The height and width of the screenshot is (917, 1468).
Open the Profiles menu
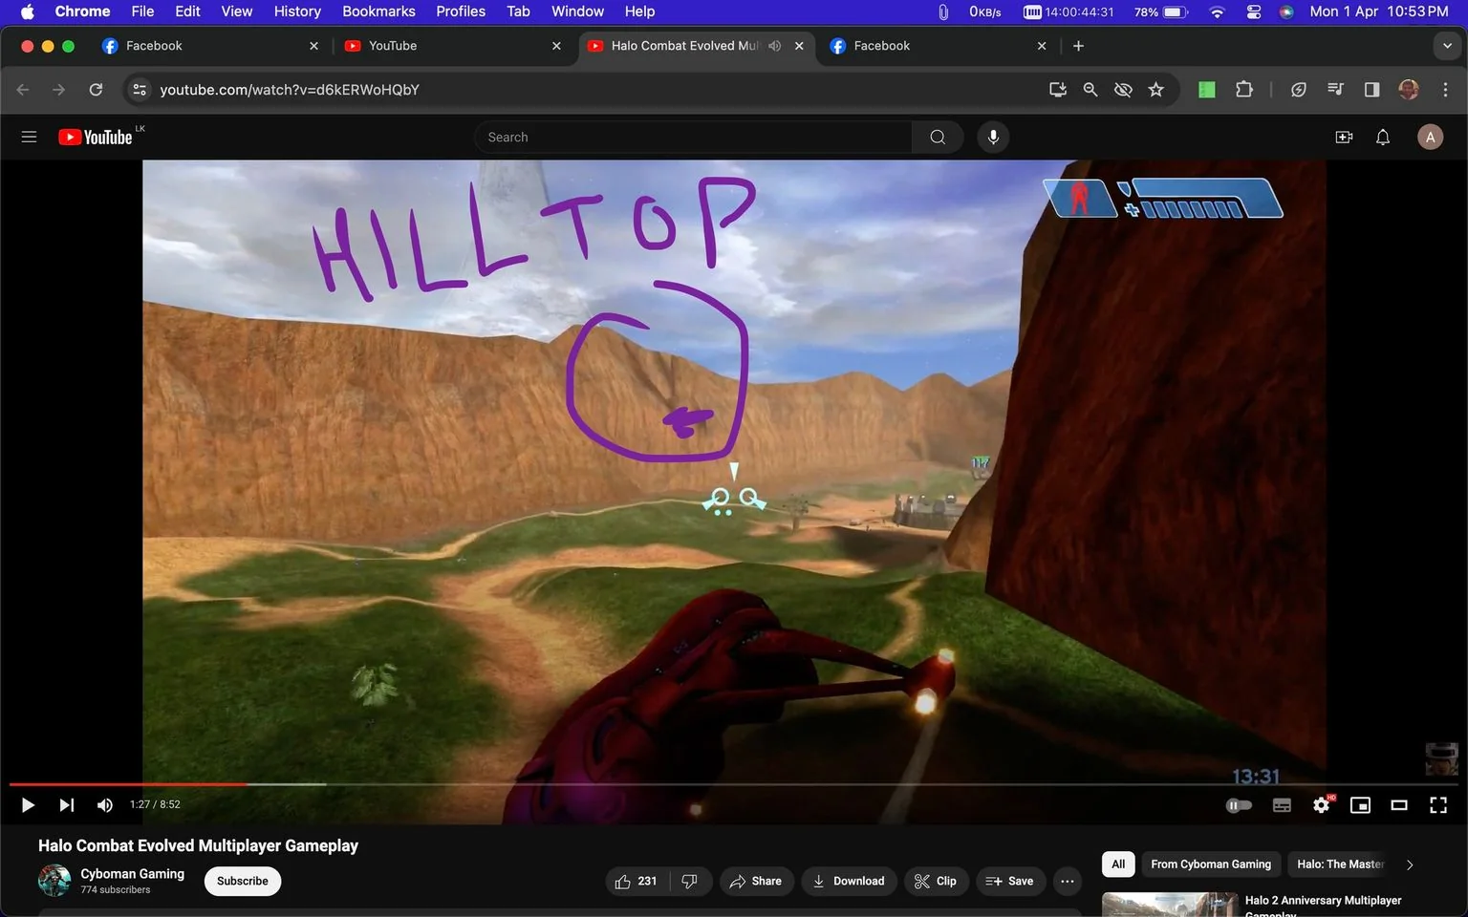pyautogui.click(x=461, y=11)
